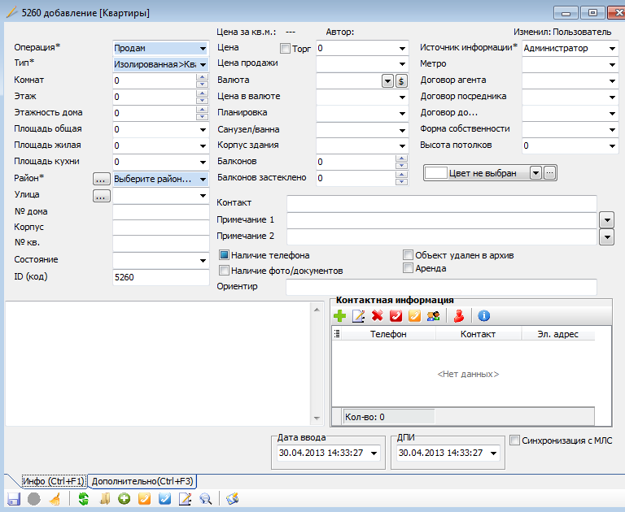Click the green plus add contact icon
625x512 pixels.
pos(340,316)
